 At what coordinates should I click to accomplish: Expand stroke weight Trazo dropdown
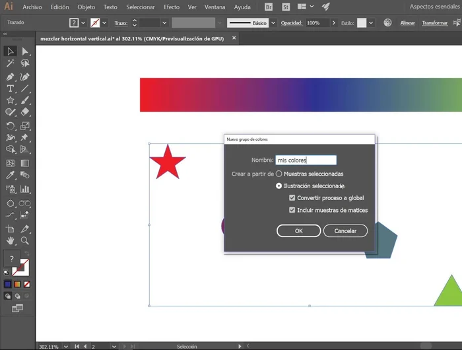click(x=164, y=22)
